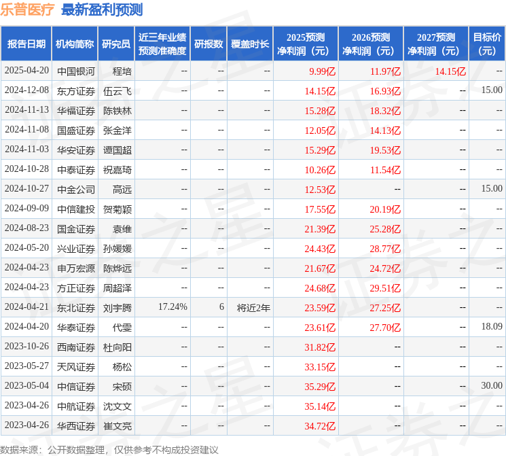Viewport: 506px width, 456px height.
Task: Select the 18.09 target price
Action: coord(492,326)
